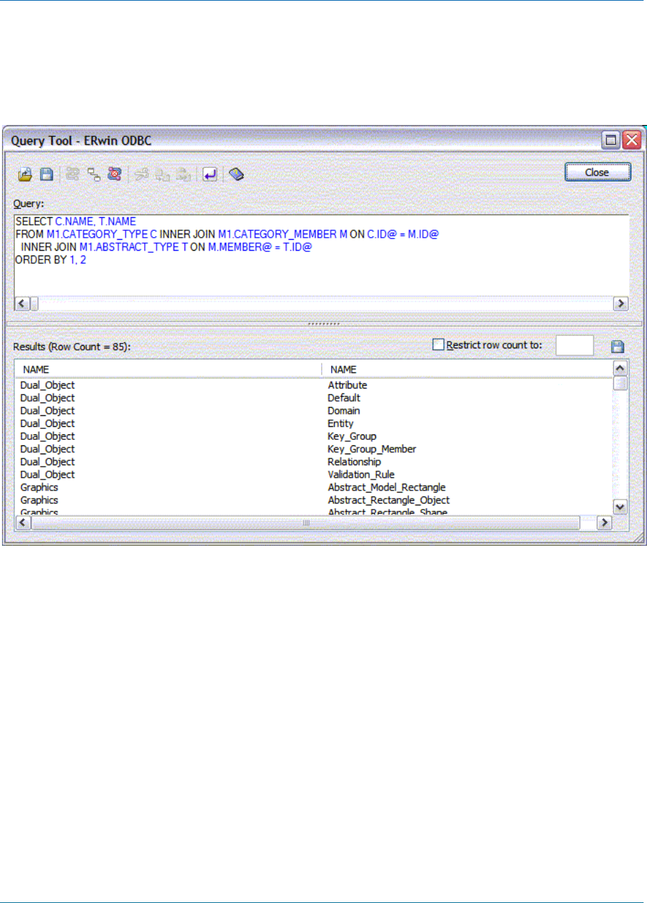
Task: Click the greyed connect icon after the save icon
Action: click(x=72, y=174)
